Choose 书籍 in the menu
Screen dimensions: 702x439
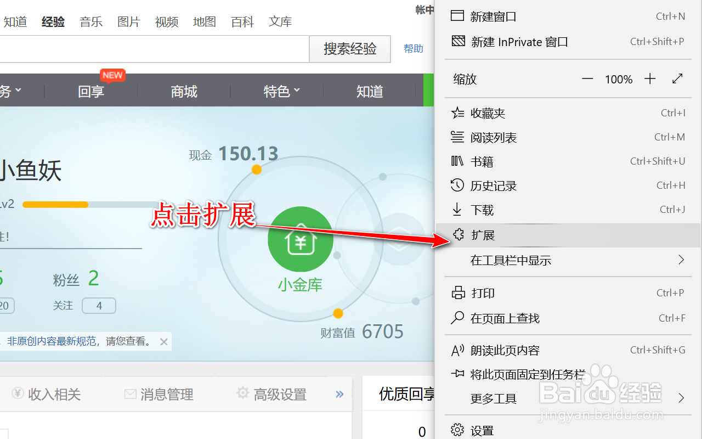[x=568, y=162]
